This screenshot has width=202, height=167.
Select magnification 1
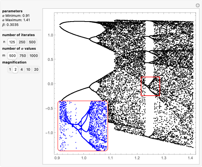(x=10, y=70)
